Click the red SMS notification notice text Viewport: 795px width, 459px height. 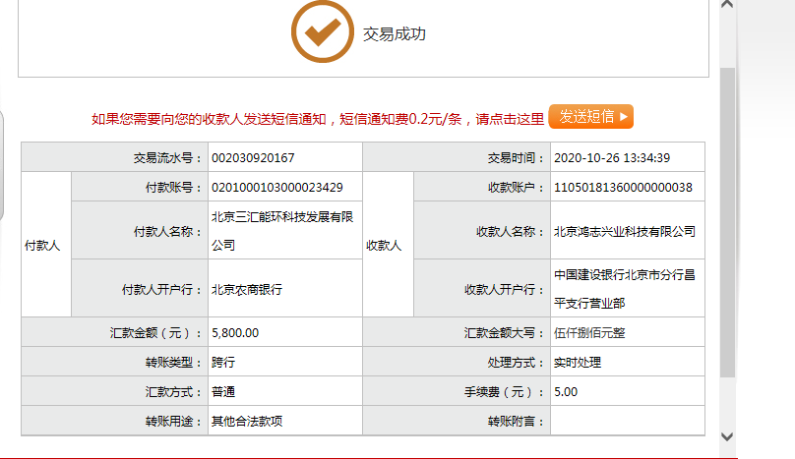click(x=317, y=118)
